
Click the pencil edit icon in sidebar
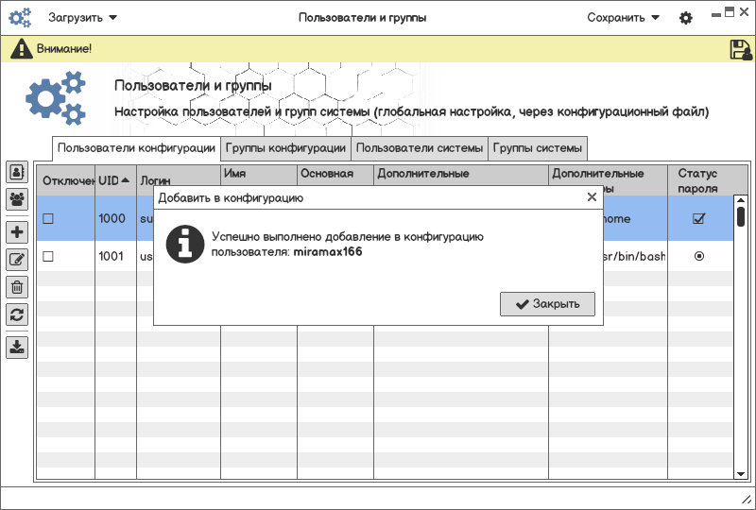pyautogui.click(x=17, y=260)
